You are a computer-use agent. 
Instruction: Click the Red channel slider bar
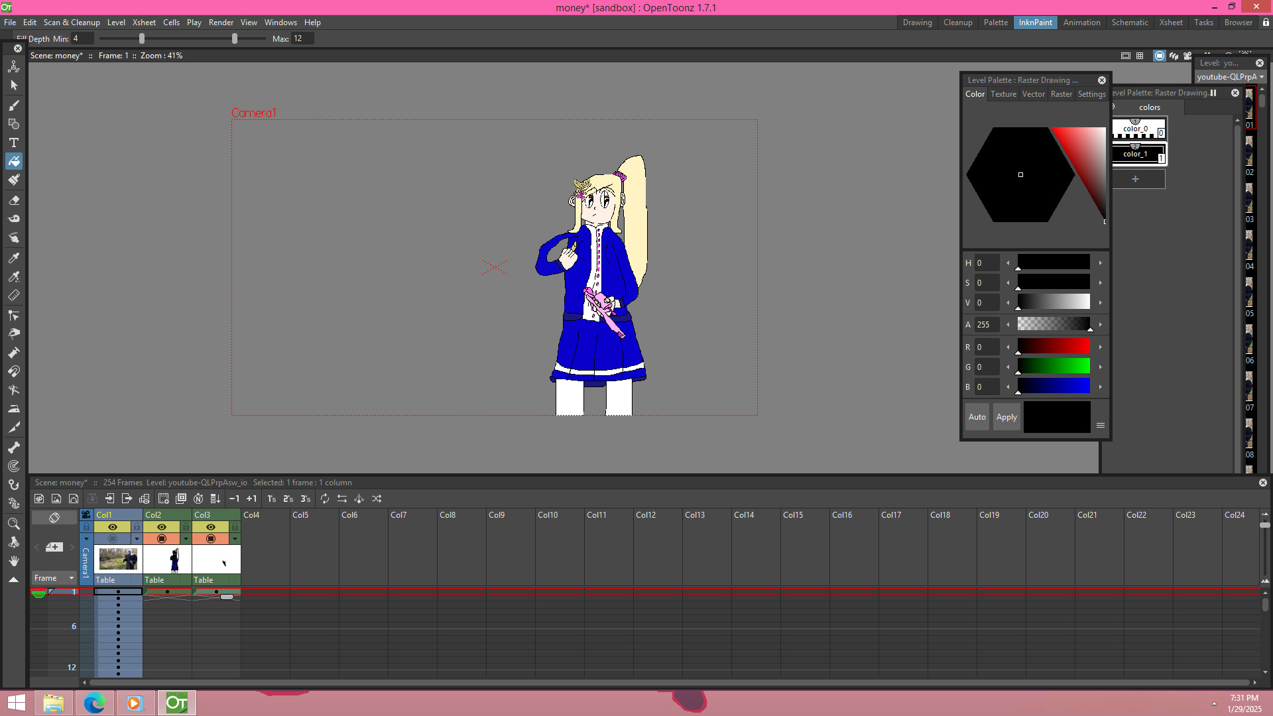click(1054, 347)
